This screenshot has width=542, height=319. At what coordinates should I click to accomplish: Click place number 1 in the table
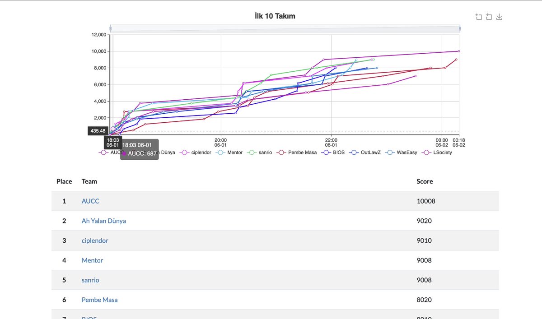pos(64,201)
